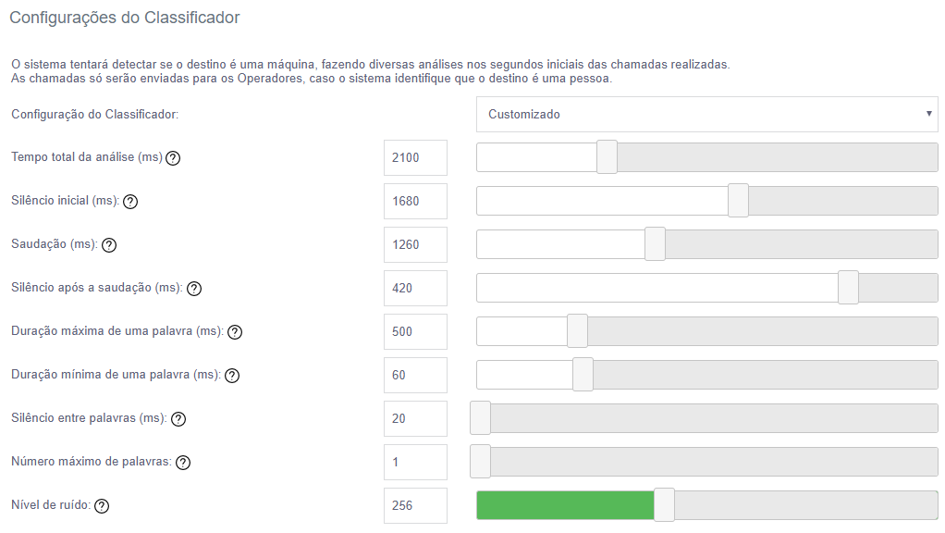Click the Saudação slider handle
Screen dimensions: 945x533
pyautogui.click(x=655, y=244)
